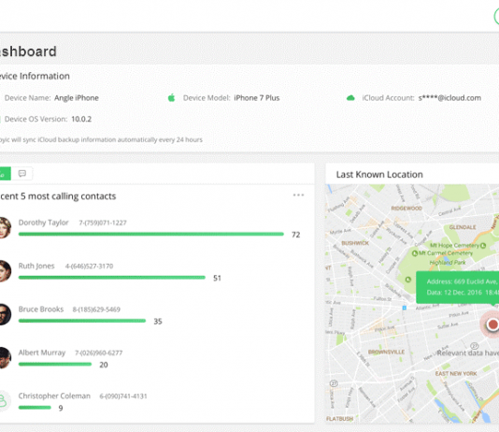Open the three-dot menu for calling contacts
Viewport: 499px width, 432px height.
[x=298, y=194]
